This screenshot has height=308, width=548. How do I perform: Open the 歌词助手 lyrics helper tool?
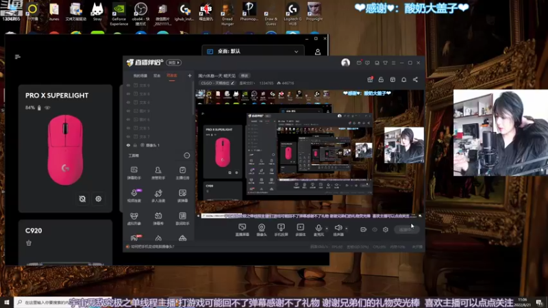pos(182,218)
